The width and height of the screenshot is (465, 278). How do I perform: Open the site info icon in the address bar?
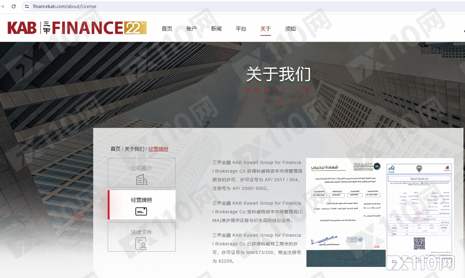(27, 6)
